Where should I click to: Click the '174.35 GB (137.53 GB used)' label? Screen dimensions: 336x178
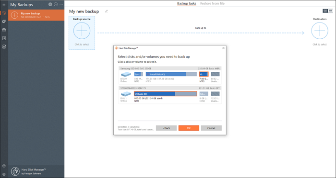(160, 79)
